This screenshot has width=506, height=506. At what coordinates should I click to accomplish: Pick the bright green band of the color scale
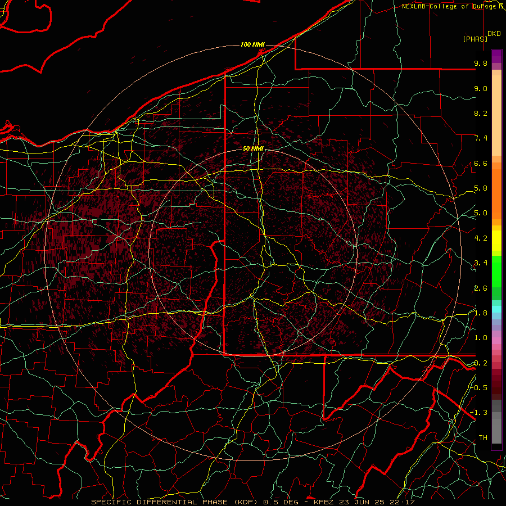pyautogui.click(x=496, y=272)
